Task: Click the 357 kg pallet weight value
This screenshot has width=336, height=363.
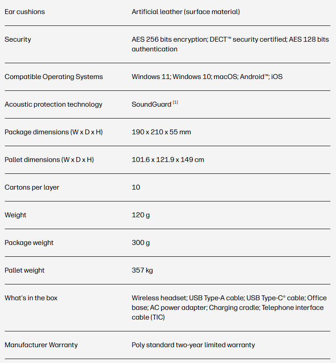Action: pos(142,270)
